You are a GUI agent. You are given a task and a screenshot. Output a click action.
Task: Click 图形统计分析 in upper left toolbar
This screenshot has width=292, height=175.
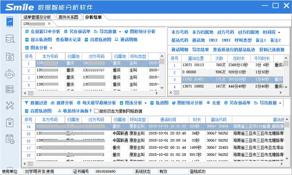click(140, 31)
